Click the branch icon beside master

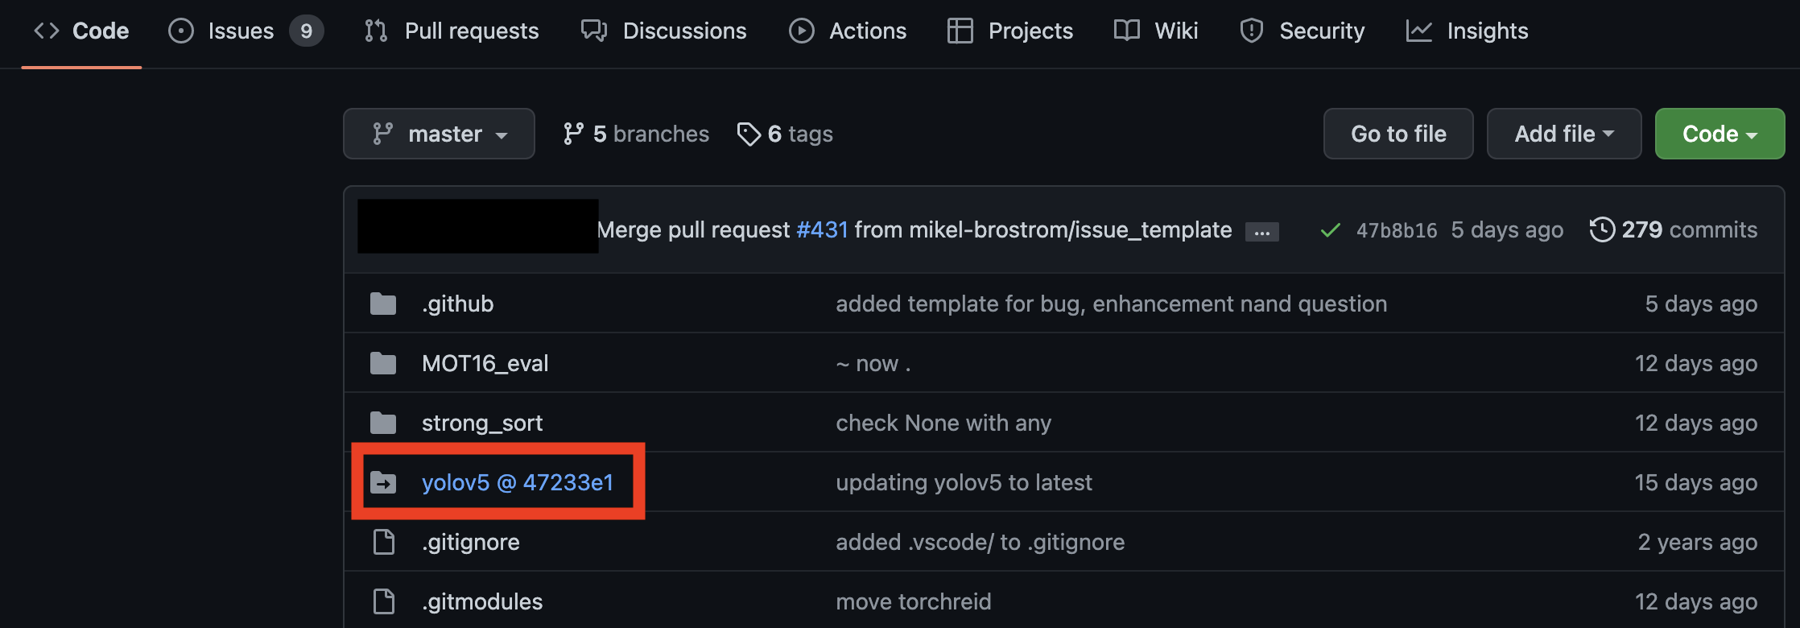[x=385, y=133]
